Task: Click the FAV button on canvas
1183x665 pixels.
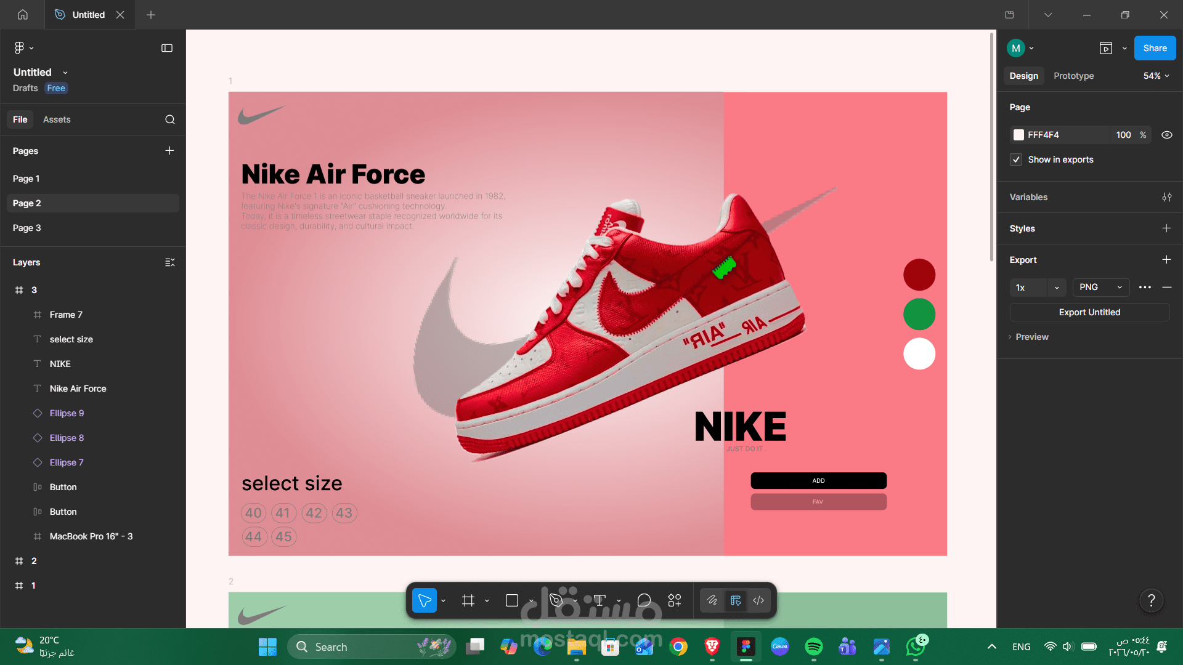Action: tap(818, 502)
